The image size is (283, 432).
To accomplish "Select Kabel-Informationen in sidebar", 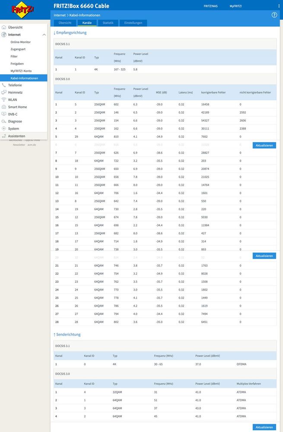I will (x=23, y=78).
